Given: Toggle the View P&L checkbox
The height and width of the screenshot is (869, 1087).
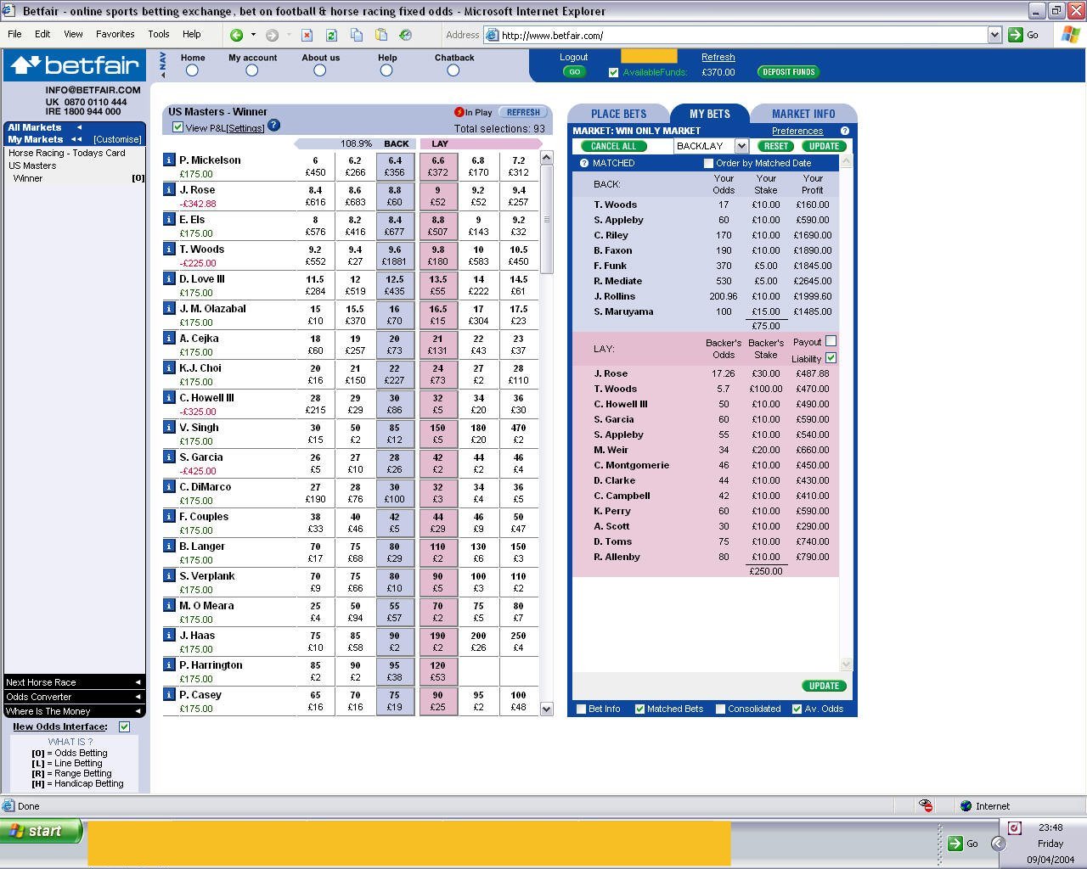Looking at the screenshot, I should click(x=177, y=127).
